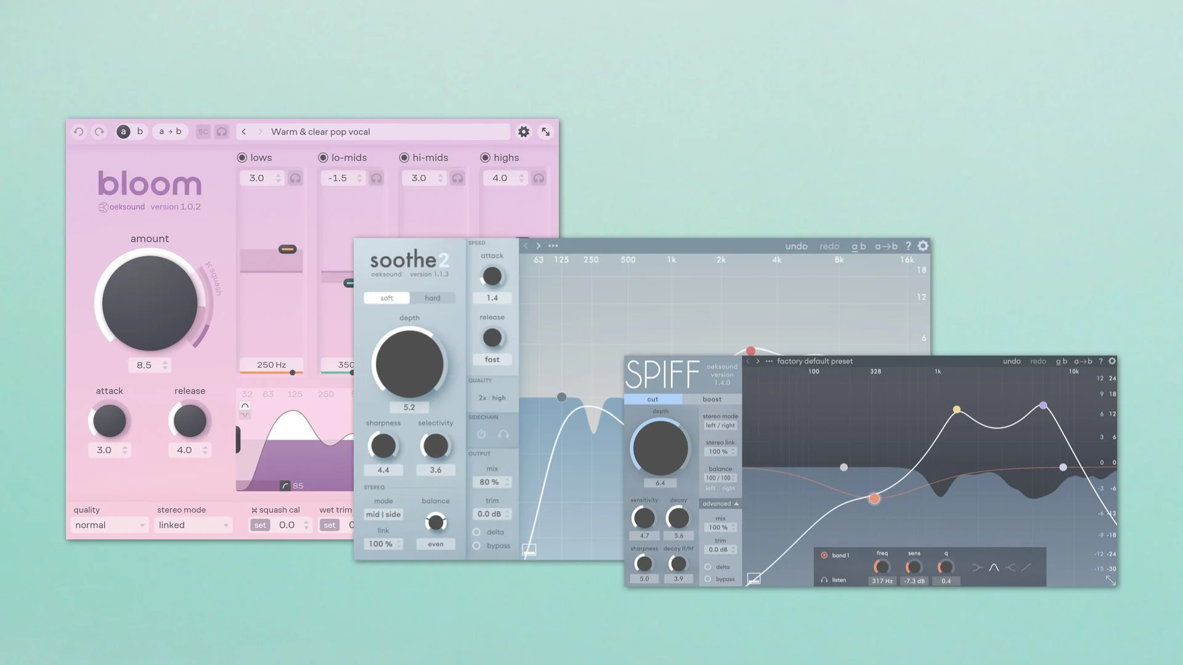The width and height of the screenshot is (1183, 665).
Task: Open soothe2 settings gear icon
Action: pyautogui.click(x=923, y=246)
